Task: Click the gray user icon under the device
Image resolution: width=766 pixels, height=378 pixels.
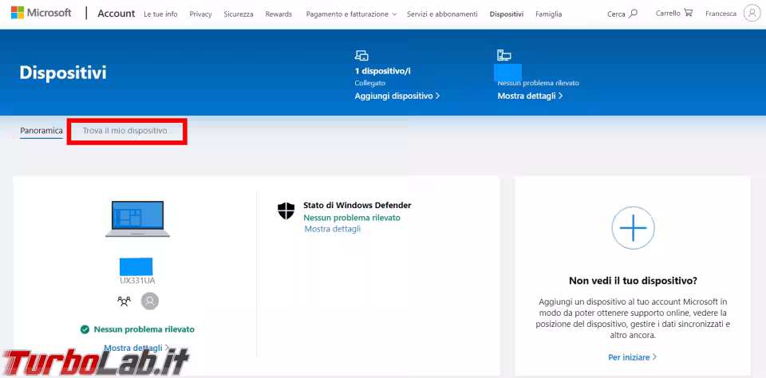Action: [x=150, y=301]
